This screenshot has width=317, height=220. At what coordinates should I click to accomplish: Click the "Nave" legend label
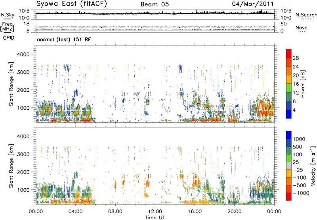tap(301, 28)
